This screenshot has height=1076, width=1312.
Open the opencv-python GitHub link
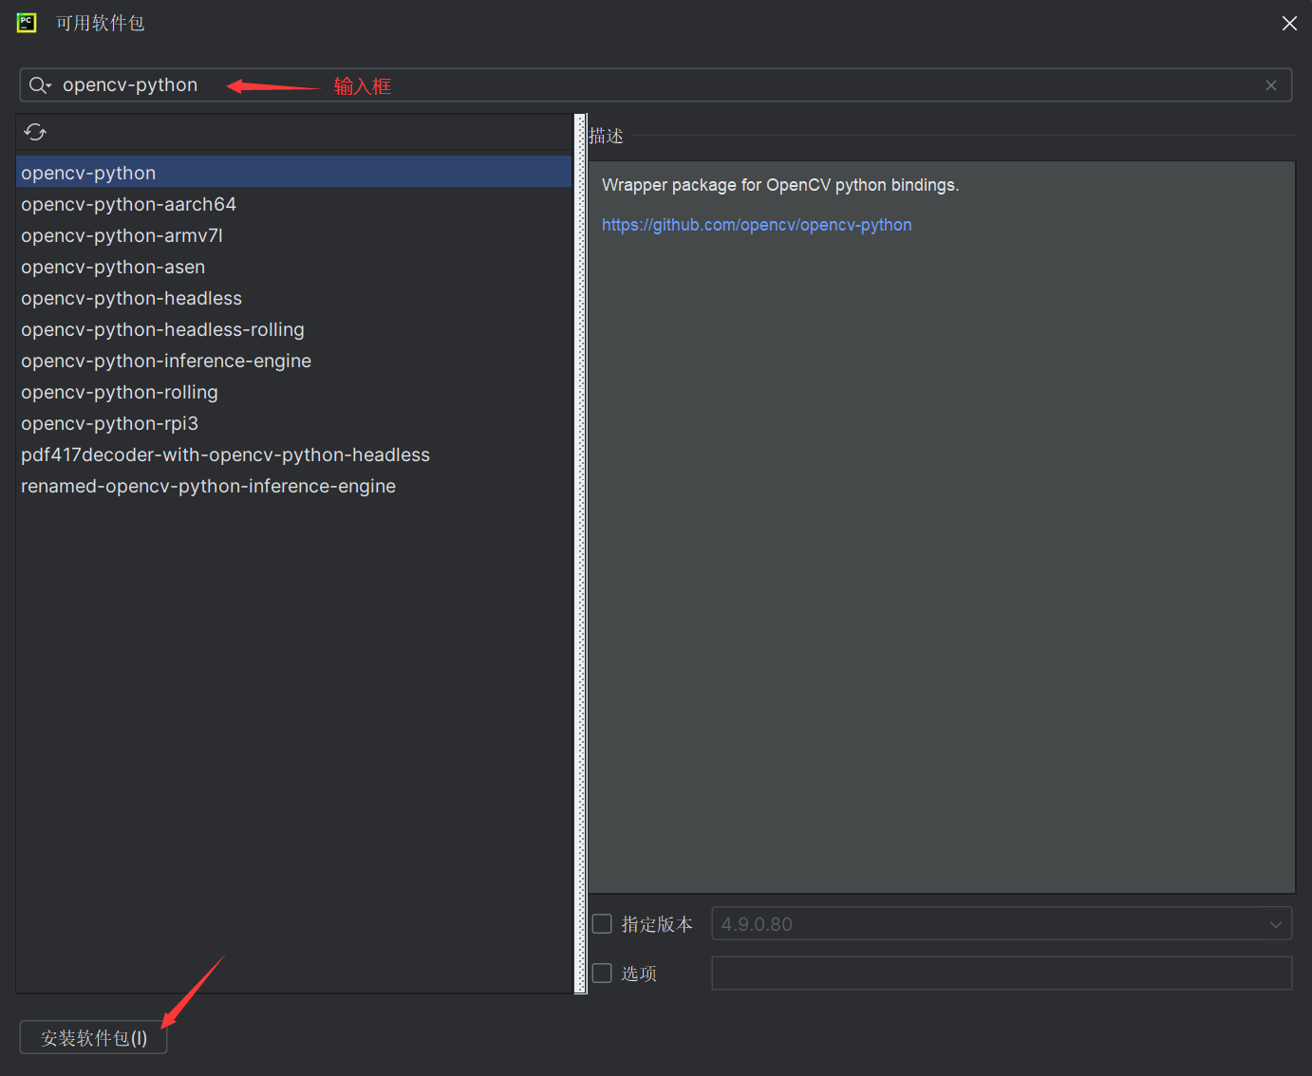[x=756, y=225]
